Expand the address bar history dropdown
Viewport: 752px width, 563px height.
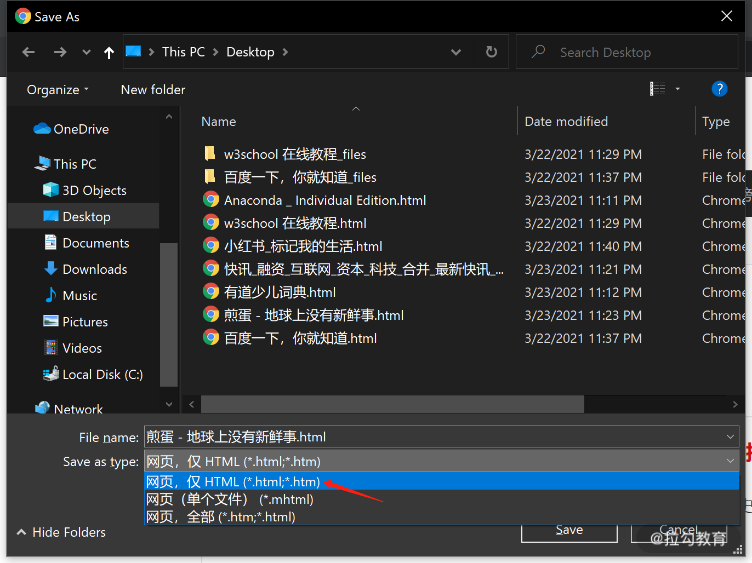click(x=455, y=52)
